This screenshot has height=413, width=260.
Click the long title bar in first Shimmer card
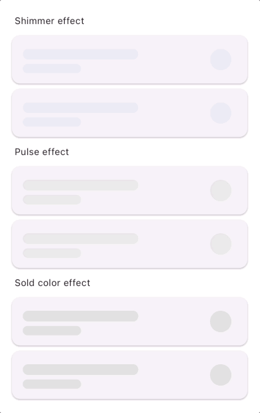tap(81, 54)
